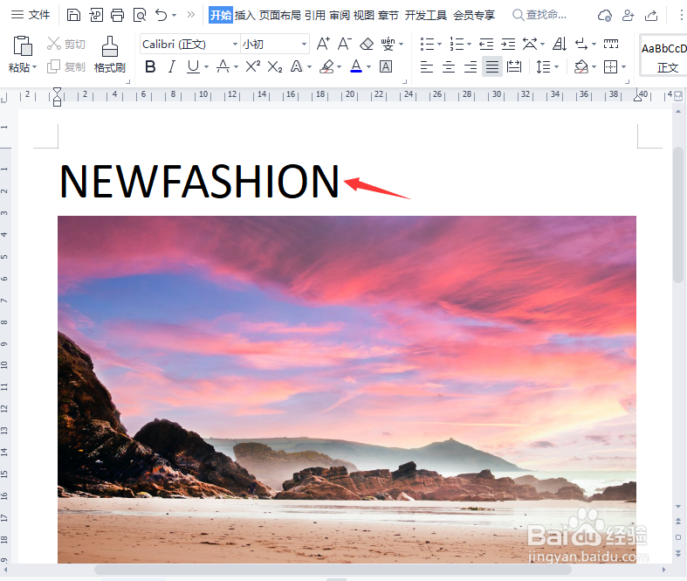Switch to the 视图 tab
The height and width of the screenshot is (581, 687).
[x=364, y=16]
